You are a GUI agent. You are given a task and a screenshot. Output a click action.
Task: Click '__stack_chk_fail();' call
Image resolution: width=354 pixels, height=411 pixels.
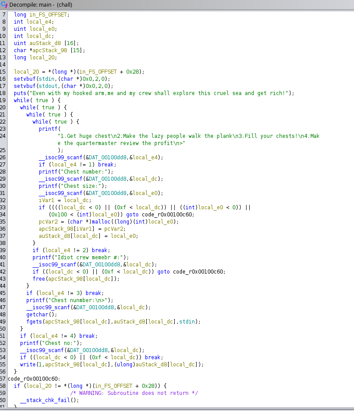click(x=49, y=400)
